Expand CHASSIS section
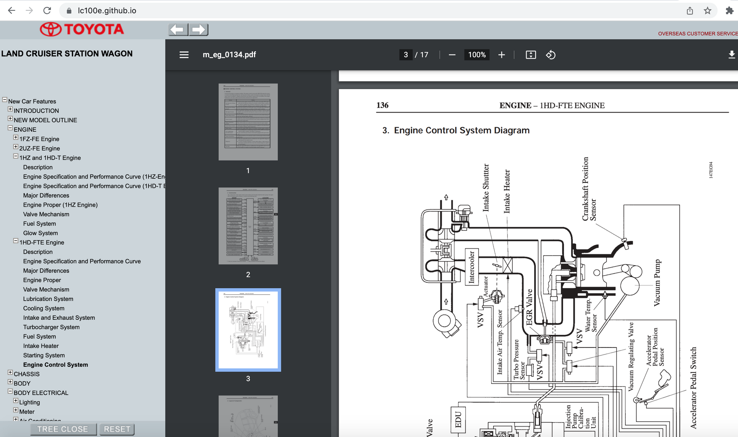The image size is (738, 437). pyautogui.click(x=10, y=372)
